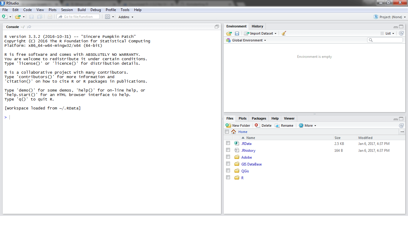Check the QGis folder checkbox
Viewport: 408px width, 229px height.
(x=228, y=171)
